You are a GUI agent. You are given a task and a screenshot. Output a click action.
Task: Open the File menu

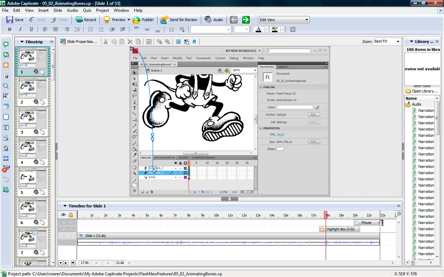[5, 10]
